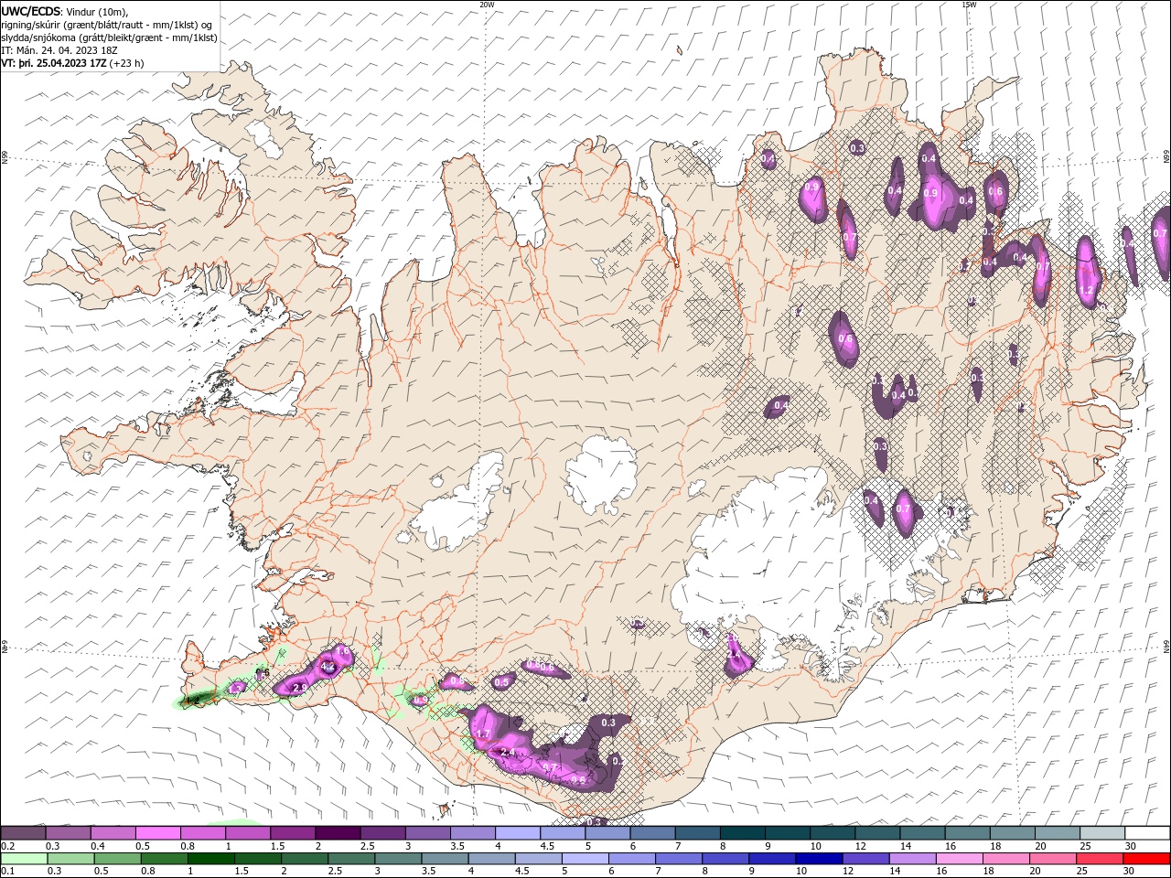
Task: Click the 'UWC/ECDS: Vindur (10m)' title text
Action: pos(65,11)
